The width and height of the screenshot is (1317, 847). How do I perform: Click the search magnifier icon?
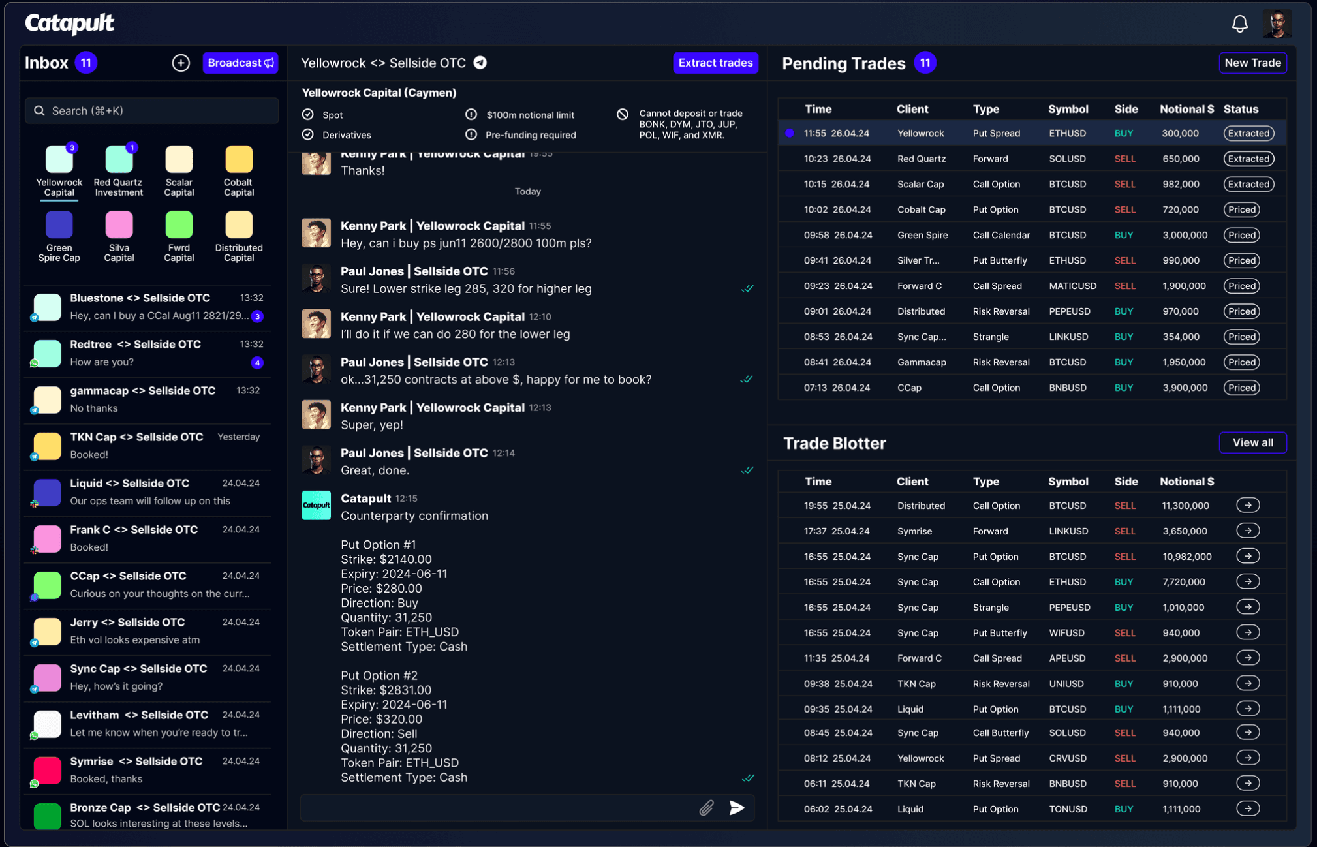pos(40,111)
